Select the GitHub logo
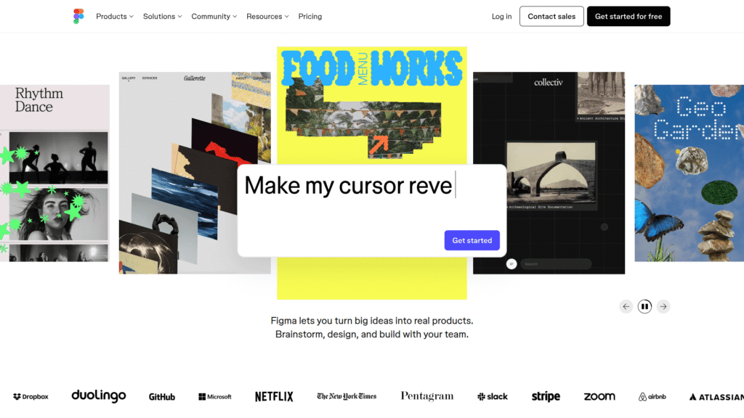 [x=161, y=396]
